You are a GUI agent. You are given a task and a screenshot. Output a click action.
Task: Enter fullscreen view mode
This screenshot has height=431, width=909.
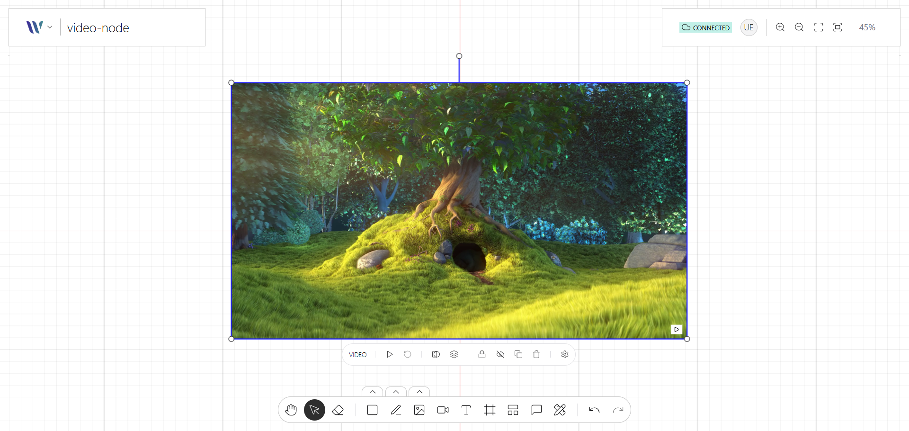pos(819,27)
